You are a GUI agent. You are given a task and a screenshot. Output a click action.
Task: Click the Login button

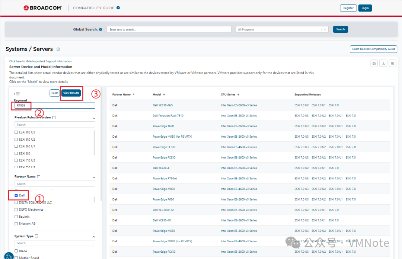click(365, 8)
